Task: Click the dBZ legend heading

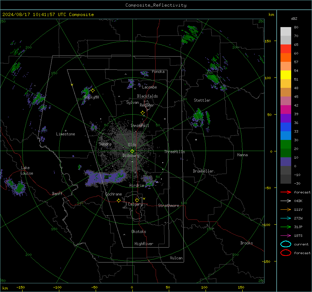Action: [294, 19]
